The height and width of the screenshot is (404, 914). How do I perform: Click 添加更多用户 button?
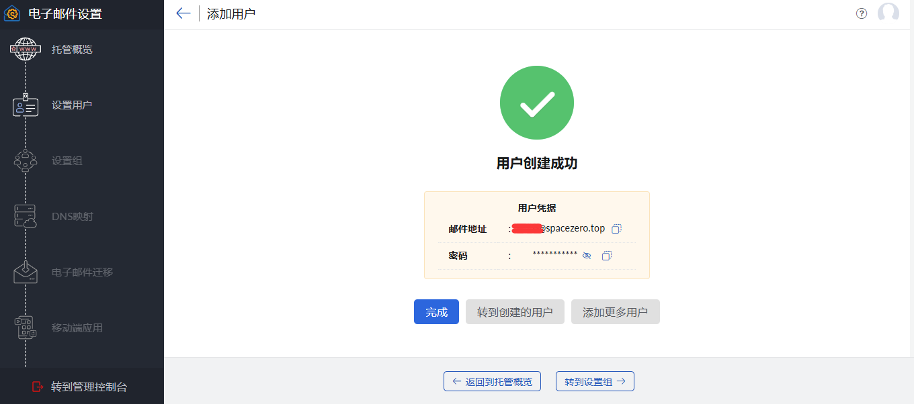[615, 312]
